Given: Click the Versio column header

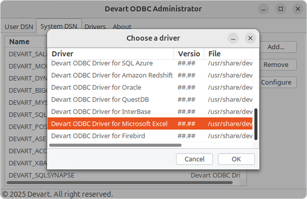Looking at the screenshot, I should pos(189,54).
